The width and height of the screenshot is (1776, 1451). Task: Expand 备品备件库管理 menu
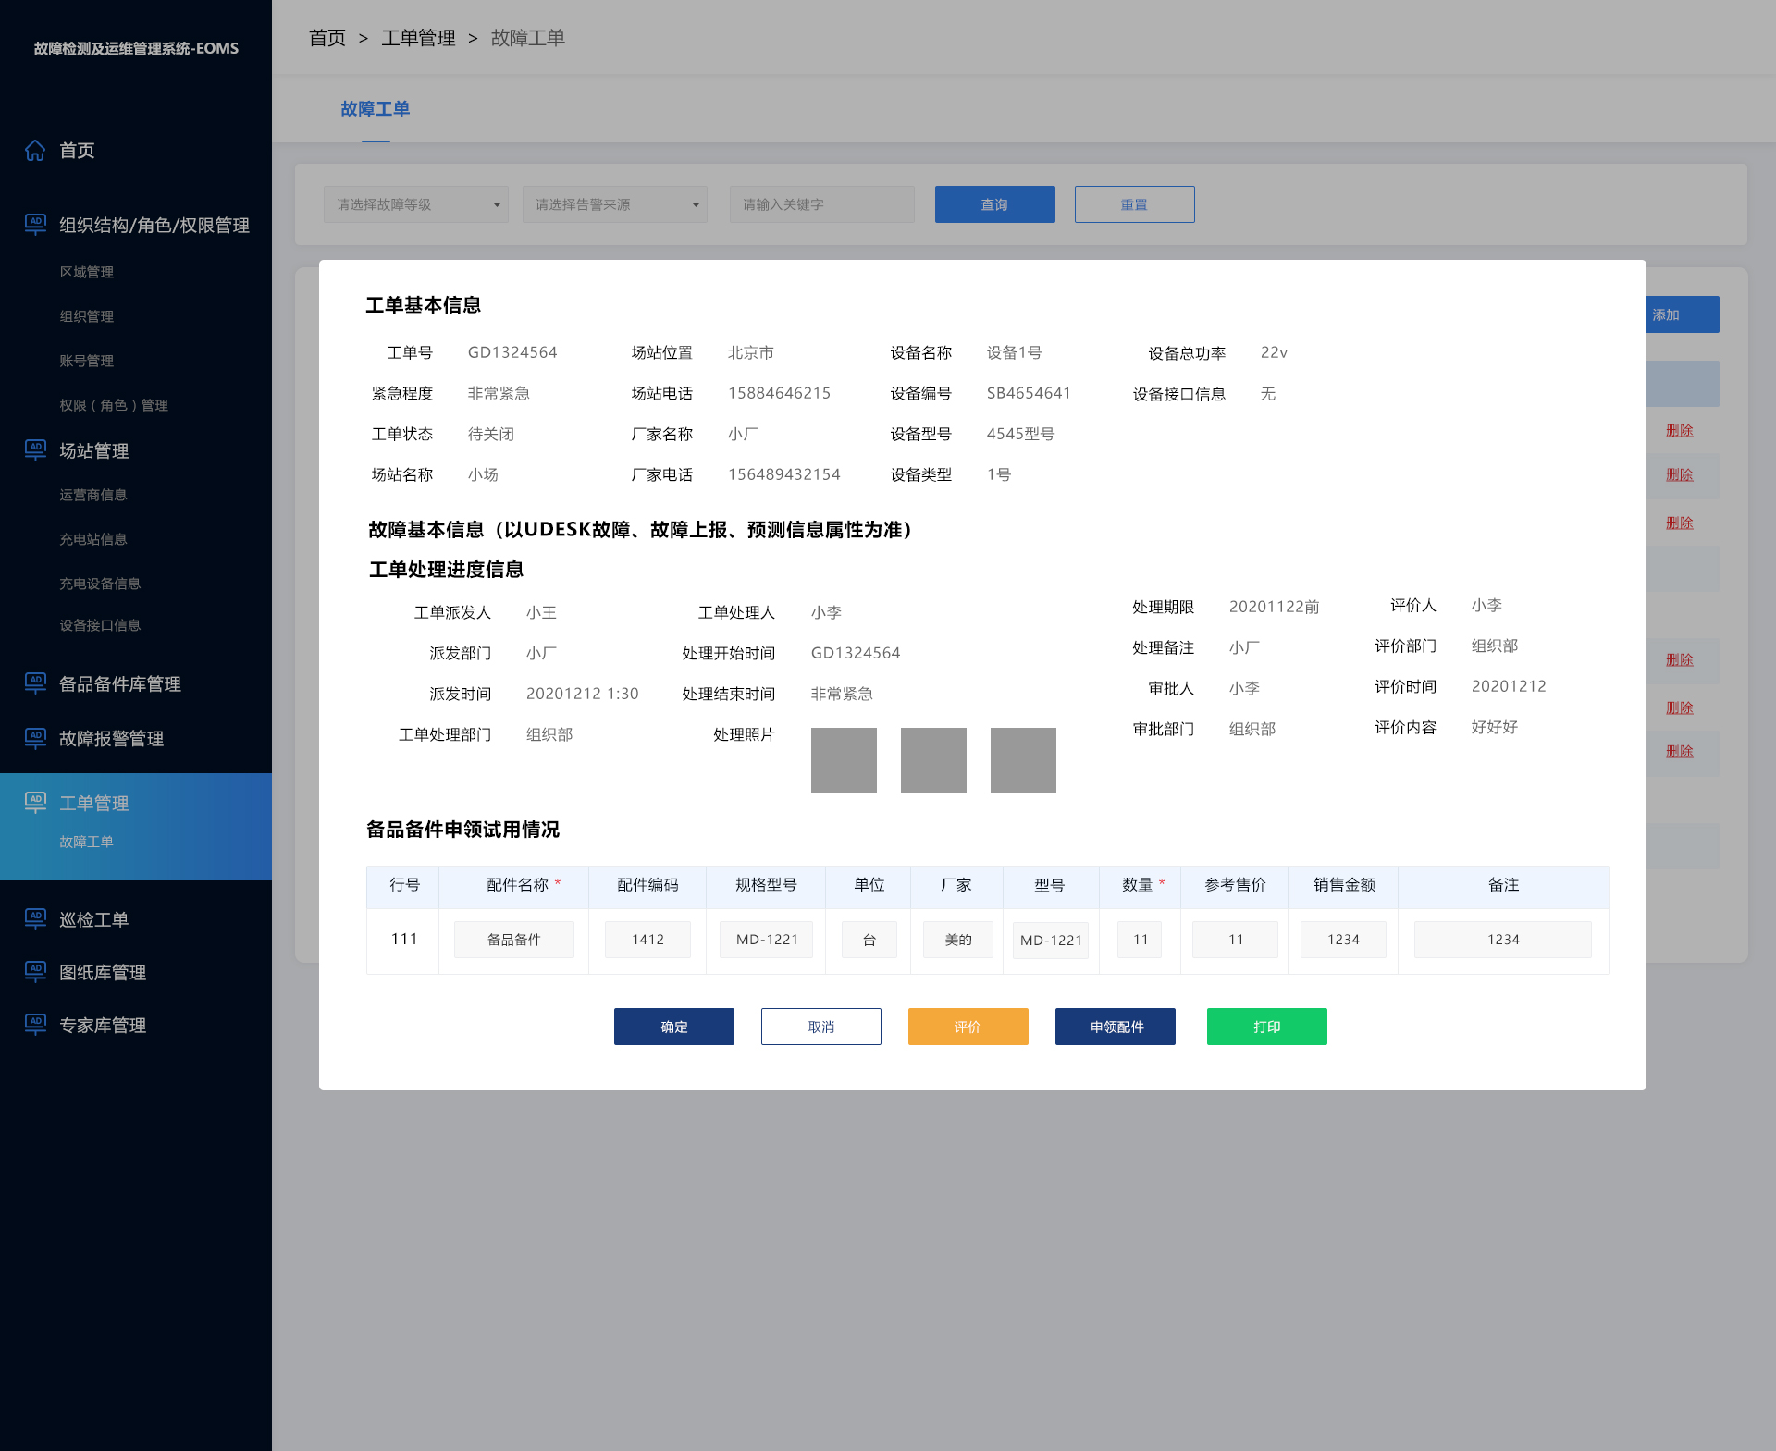120,683
